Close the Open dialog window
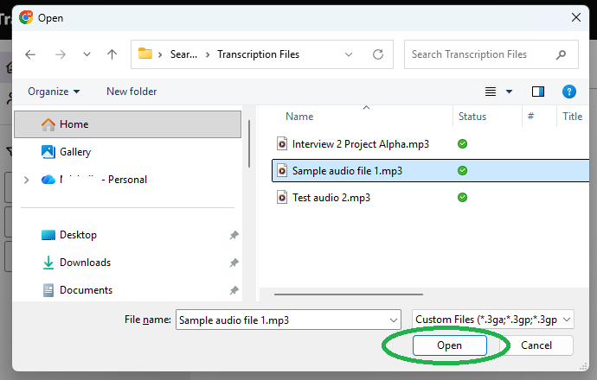This screenshot has width=597, height=380. point(576,17)
